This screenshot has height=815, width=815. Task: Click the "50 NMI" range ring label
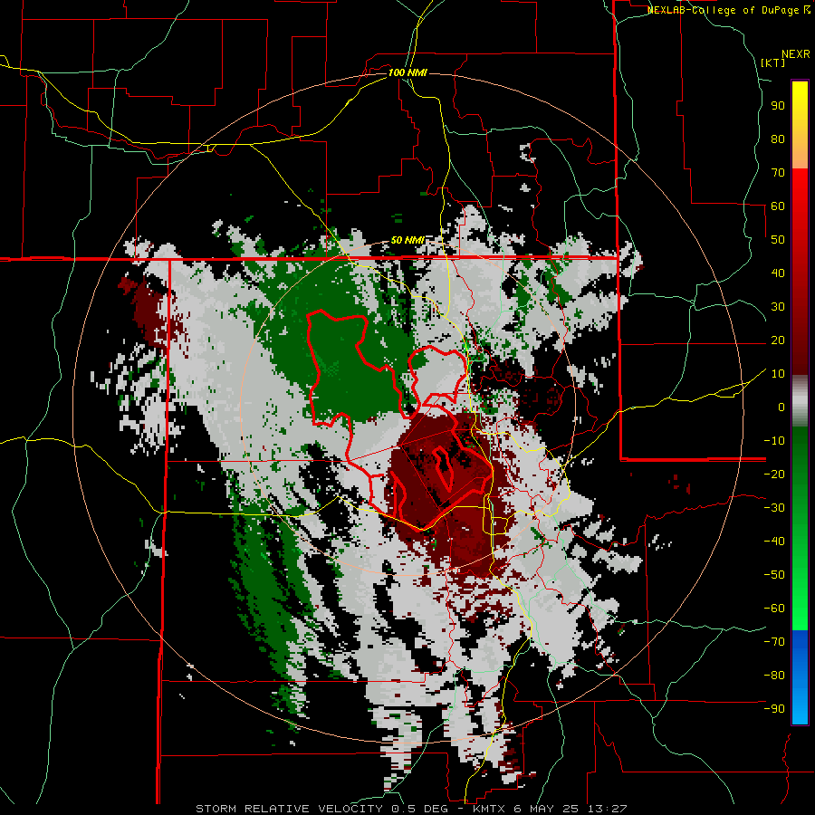407,240
